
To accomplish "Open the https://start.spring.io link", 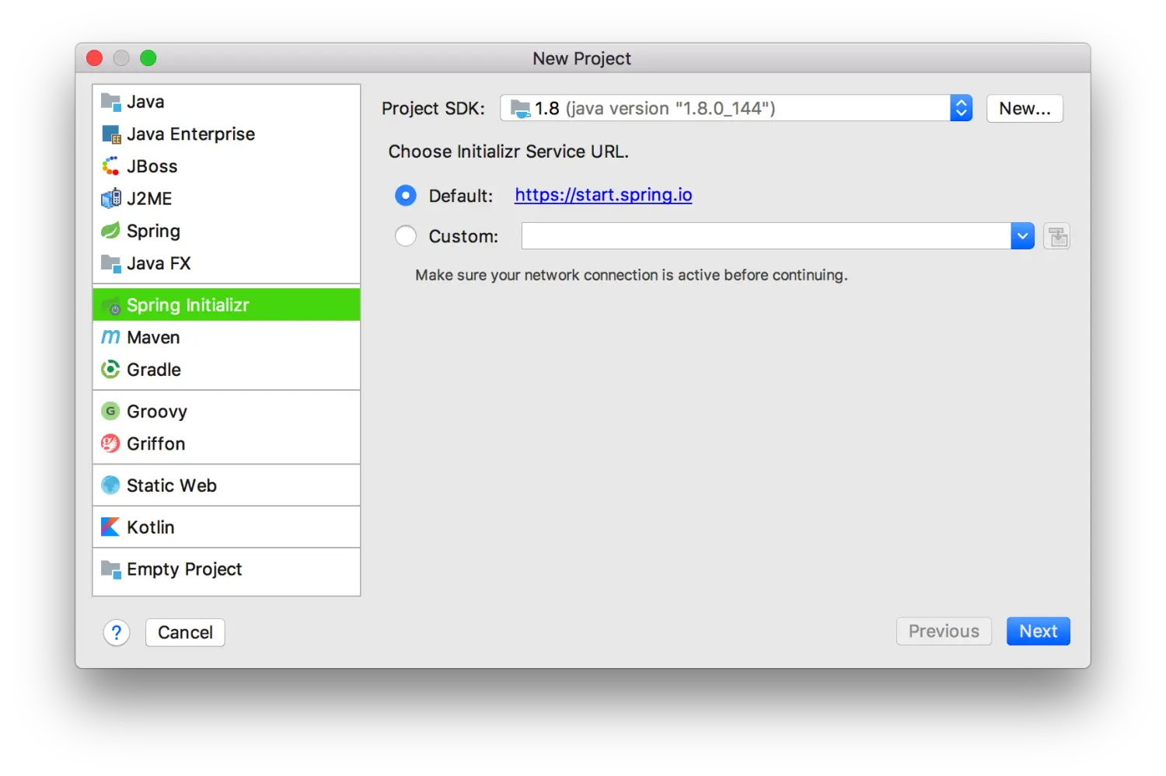I will (x=603, y=195).
